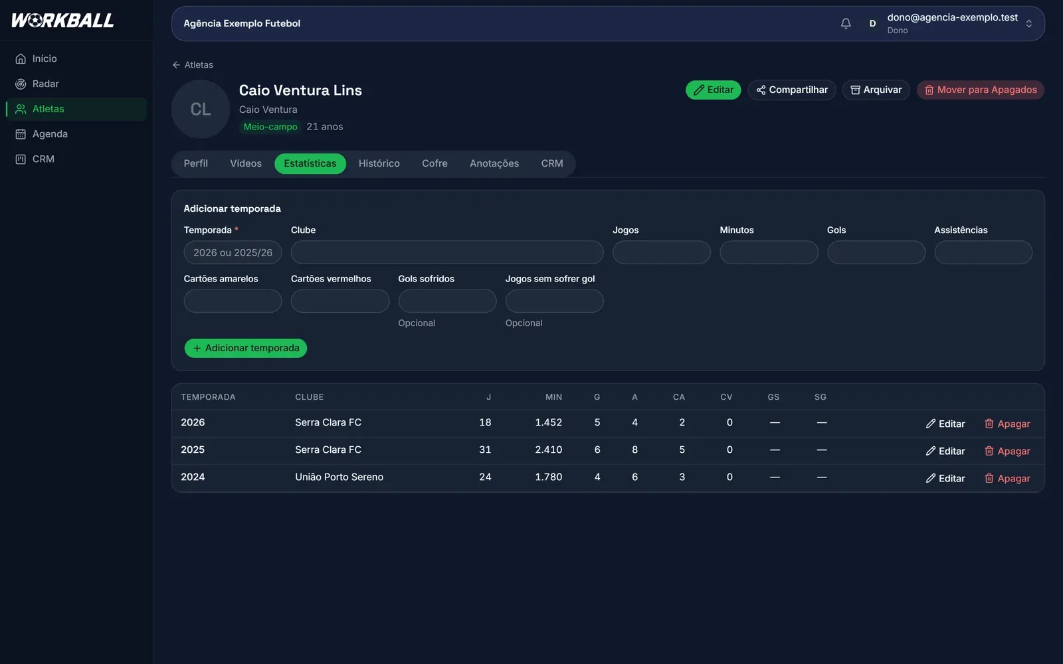This screenshot has width=1063, height=664.
Task: Focus the Minutos input field
Action: click(769, 252)
